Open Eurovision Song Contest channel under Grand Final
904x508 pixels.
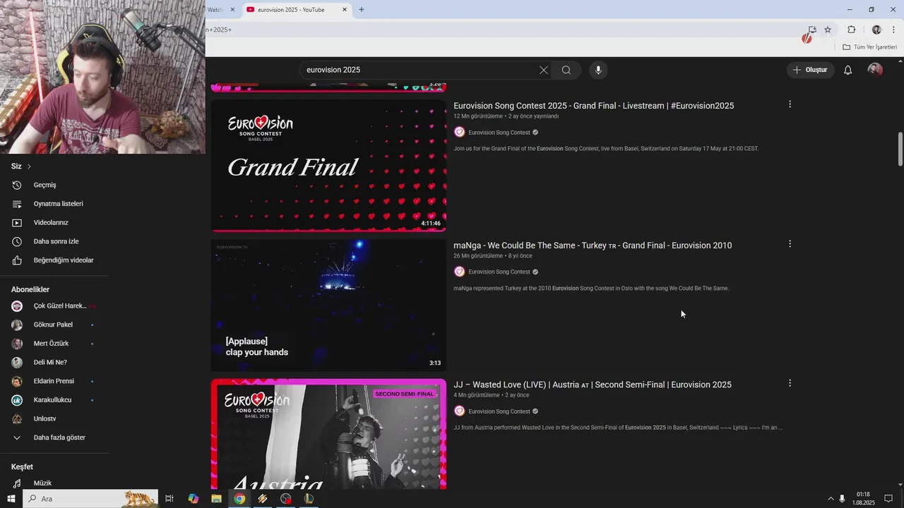(499, 133)
